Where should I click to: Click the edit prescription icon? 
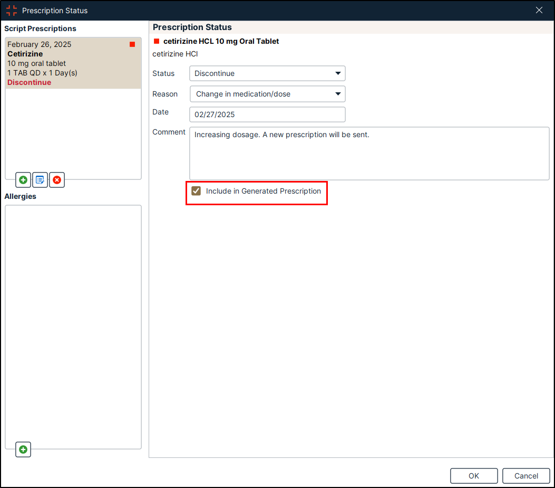tap(40, 180)
